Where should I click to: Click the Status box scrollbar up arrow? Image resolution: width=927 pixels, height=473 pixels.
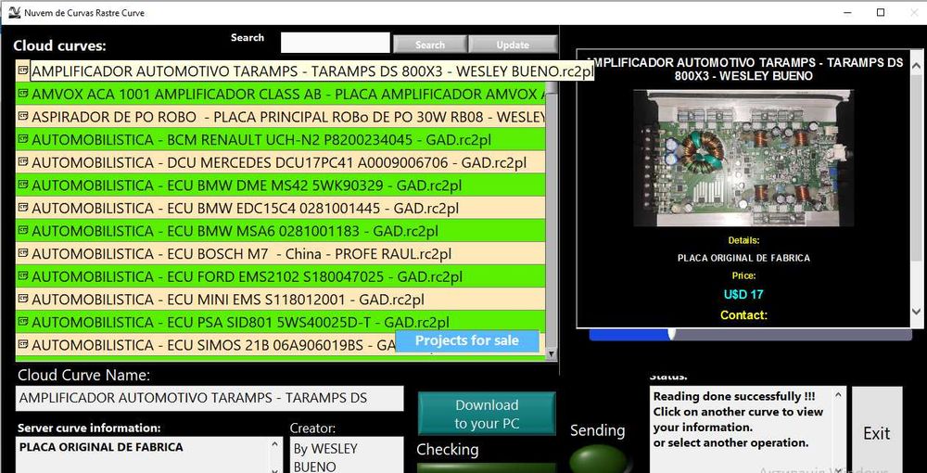(838, 396)
